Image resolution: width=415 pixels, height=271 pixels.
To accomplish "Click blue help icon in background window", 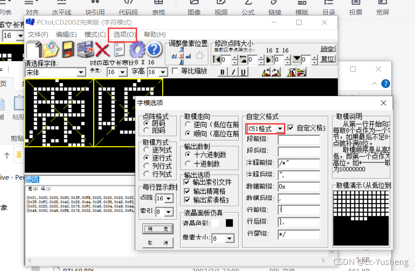I will (x=386, y=84).
